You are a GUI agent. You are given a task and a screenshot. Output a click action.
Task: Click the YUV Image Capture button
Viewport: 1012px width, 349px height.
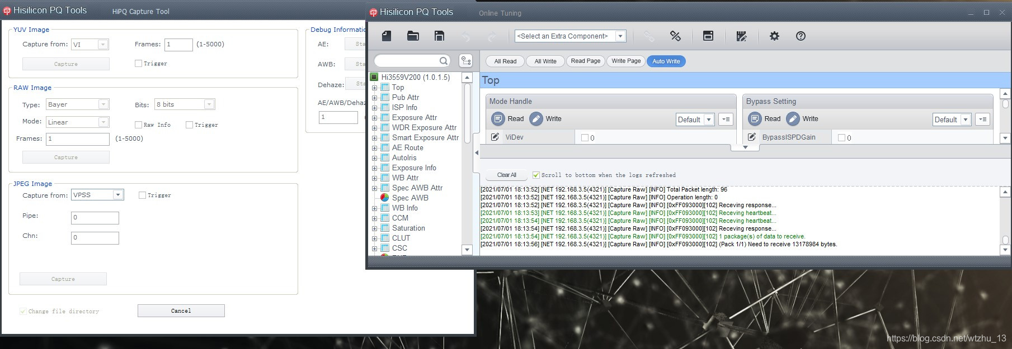[x=66, y=64]
